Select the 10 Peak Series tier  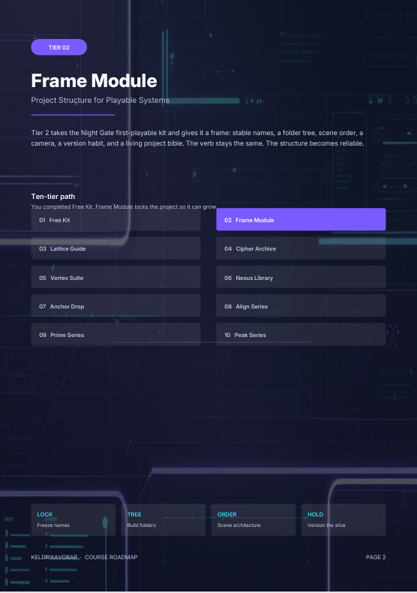tap(301, 335)
